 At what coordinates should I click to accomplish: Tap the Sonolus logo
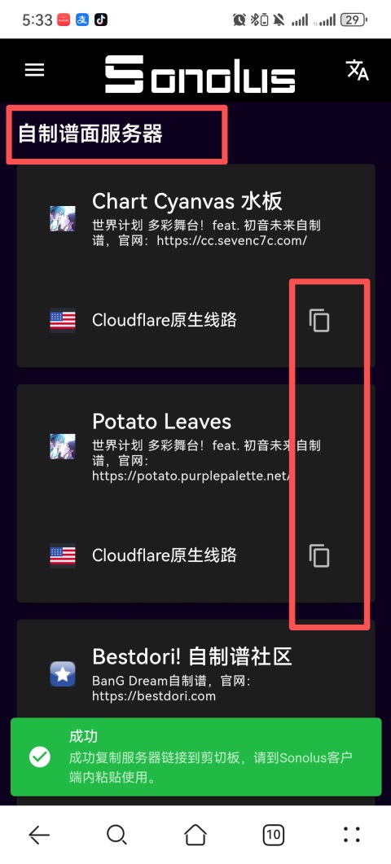click(x=200, y=74)
